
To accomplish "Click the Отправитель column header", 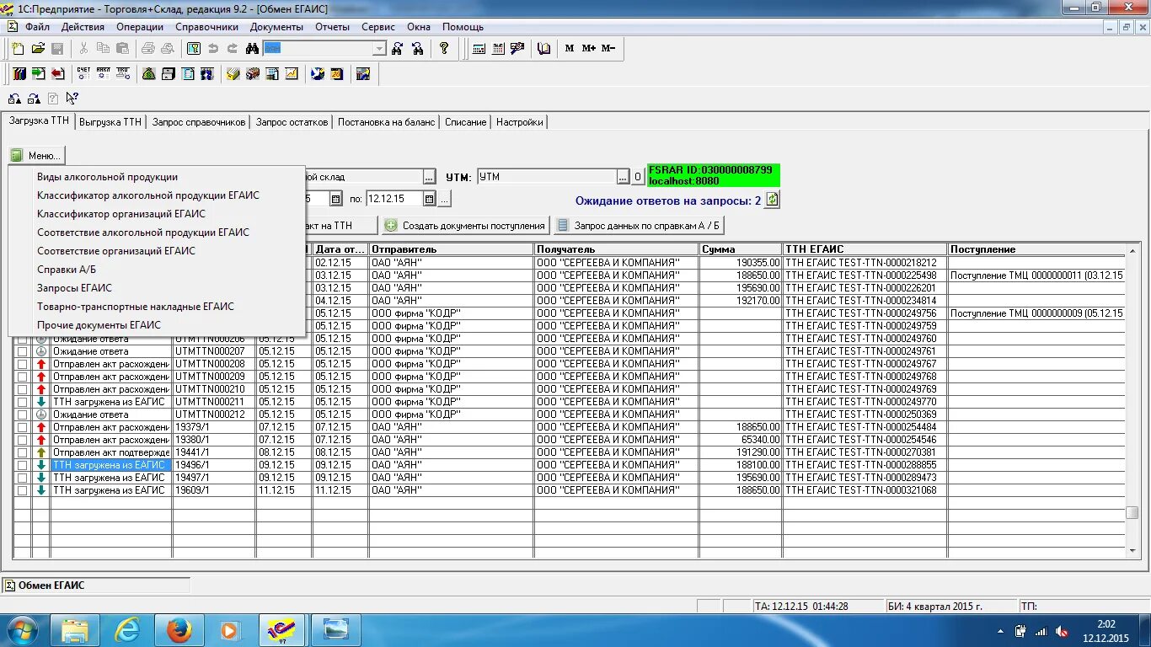I will (452, 249).
